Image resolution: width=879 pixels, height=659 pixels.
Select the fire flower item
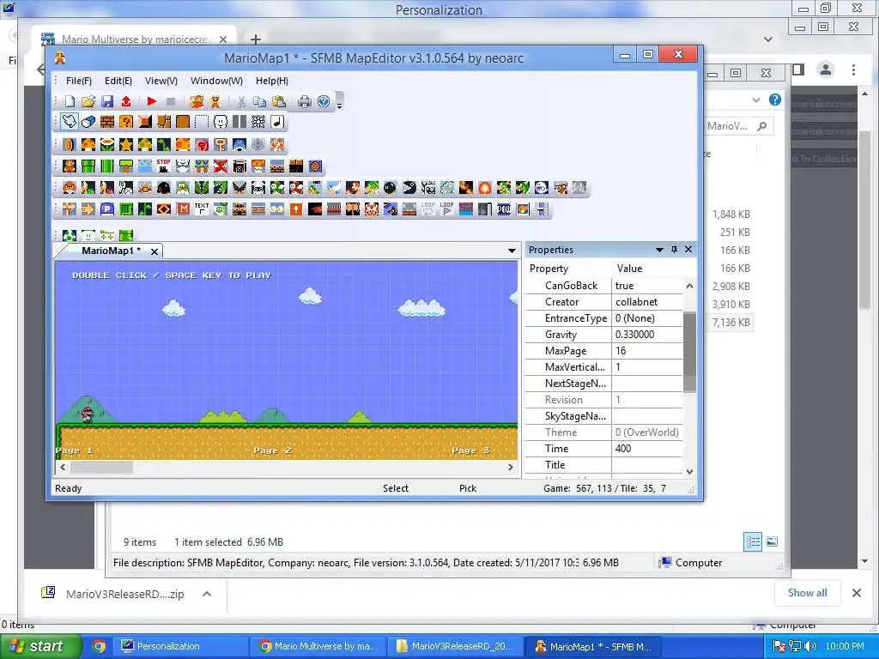[107, 144]
